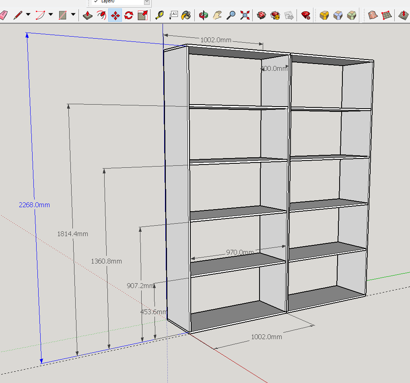Activate the Orbit tool
This screenshot has width=410, height=383.
tap(204, 15)
